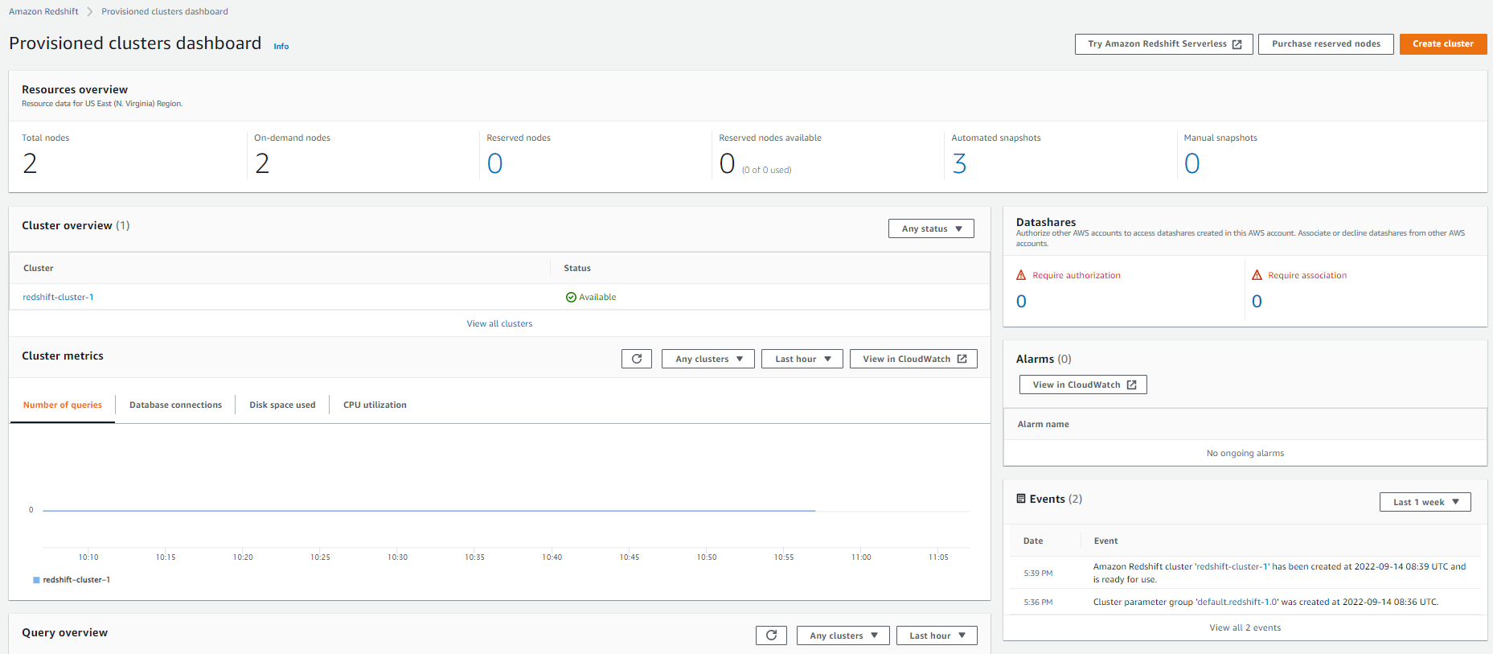Refresh the Cluster metrics panel

[x=637, y=359]
